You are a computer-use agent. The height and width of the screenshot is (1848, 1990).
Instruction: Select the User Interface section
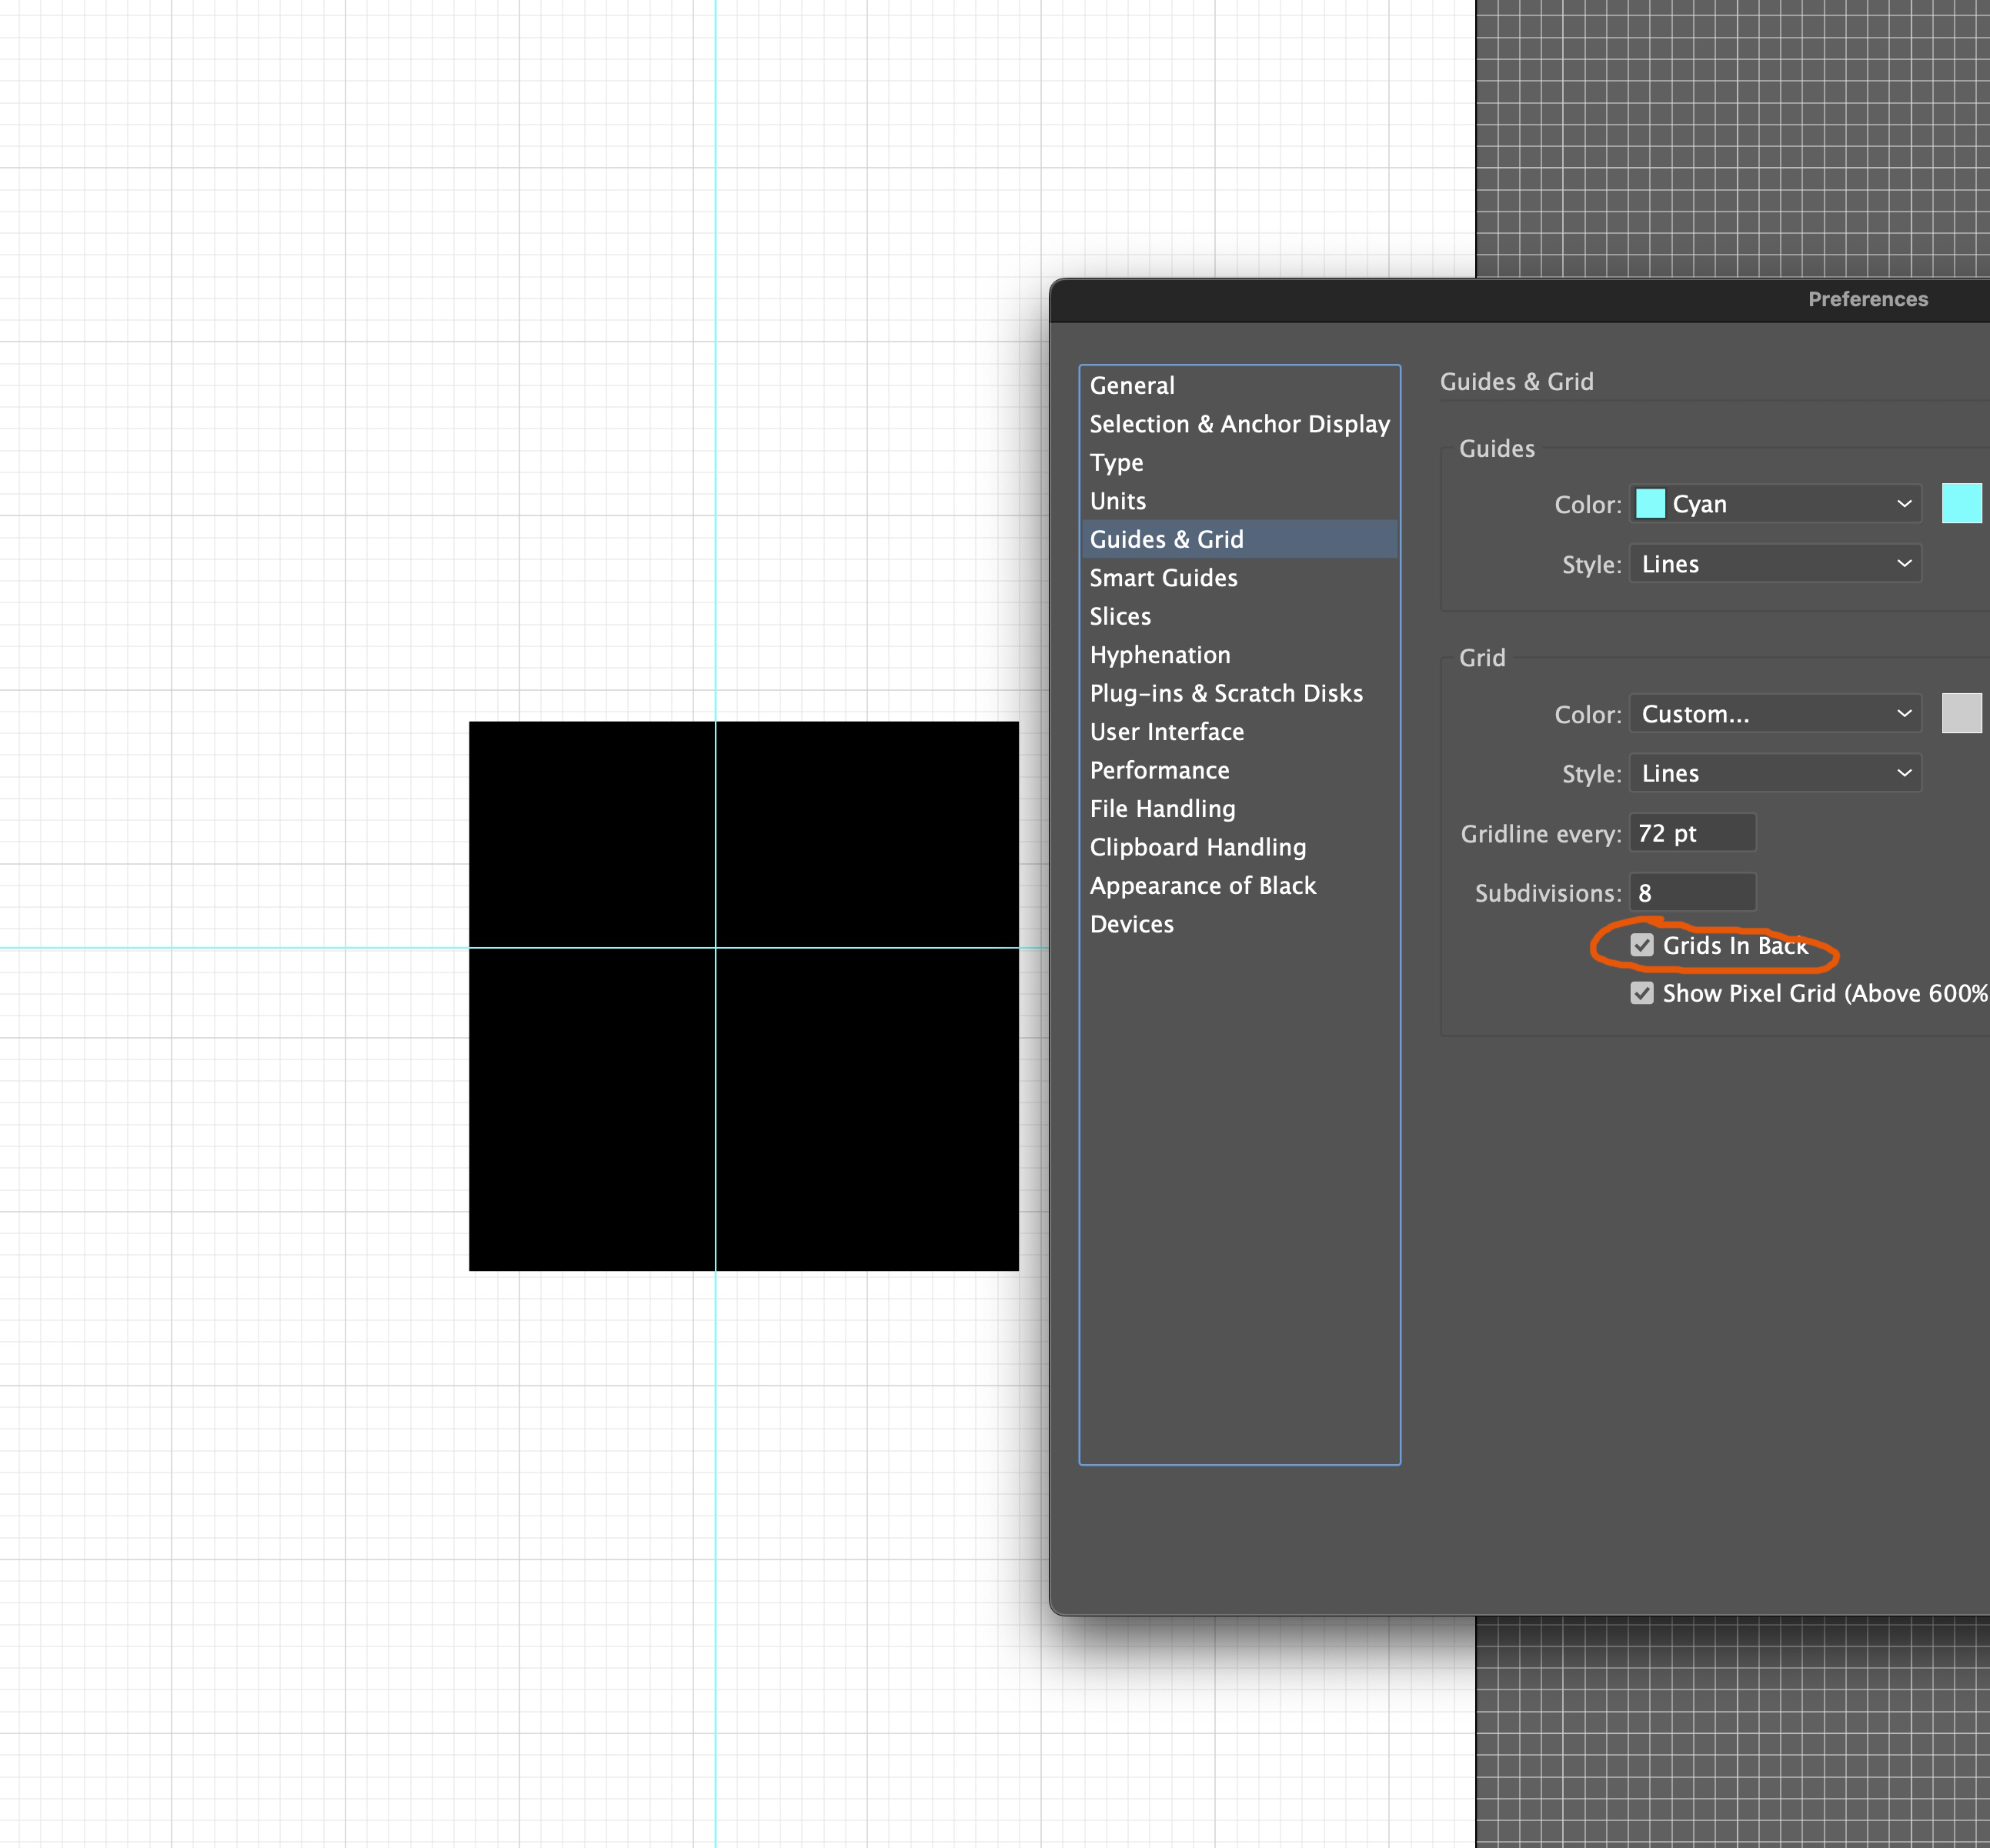tap(1166, 731)
